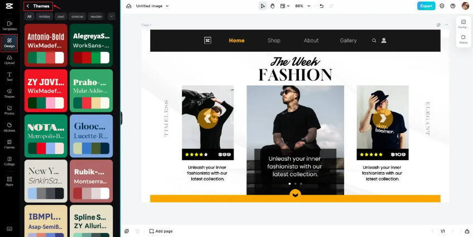Go back from Themes panel
This screenshot has height=237, width=473.
pos(28,6)
